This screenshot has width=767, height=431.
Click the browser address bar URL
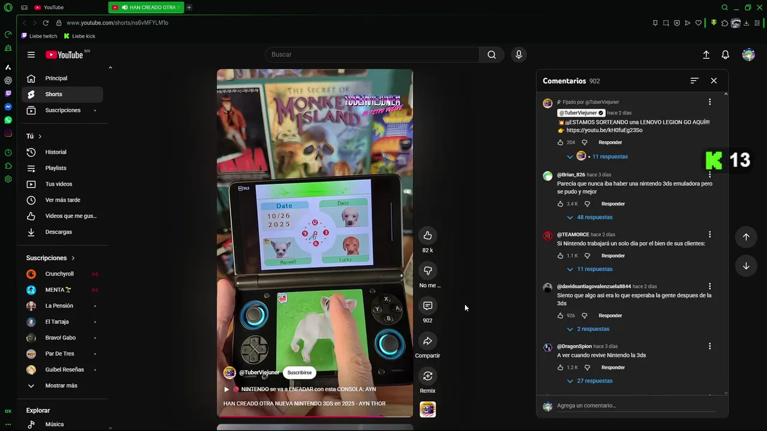click(x=117, y=23)
